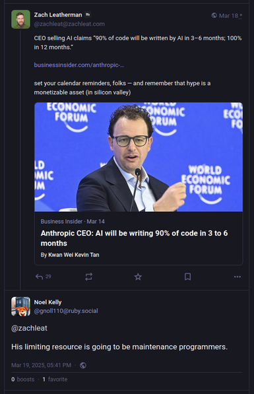Click the globe icon beside Mar 19 timestamp
The height and width of the screenshot is (394, 254).
pyautogui.click(x=83, y=365)
